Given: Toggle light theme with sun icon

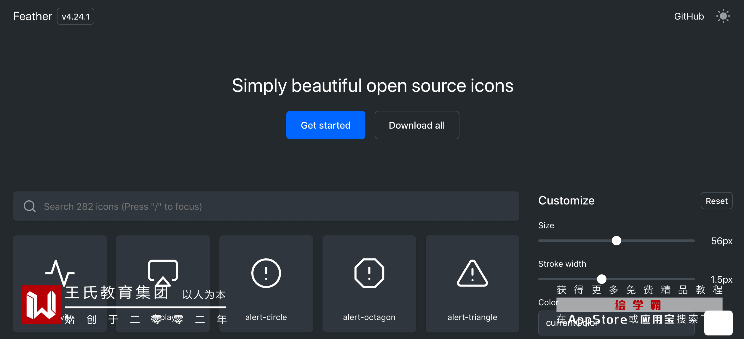Looking at the screenshot, I should tap(723, 16).
